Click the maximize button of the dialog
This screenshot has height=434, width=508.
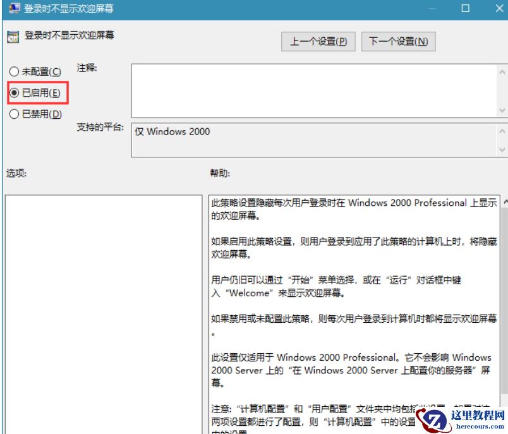click(466, 9)
